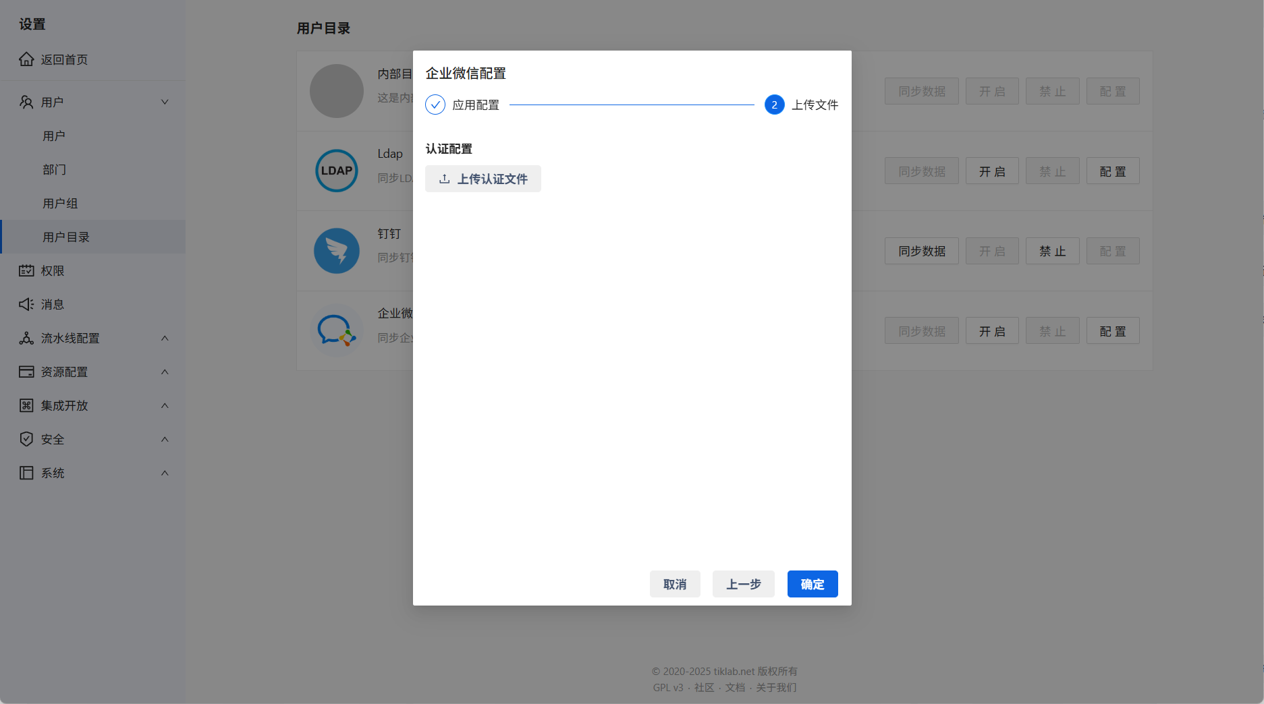Select 用户组 in the sidebar
Viewport: 1264px width, 704px height.
point(60,202)
